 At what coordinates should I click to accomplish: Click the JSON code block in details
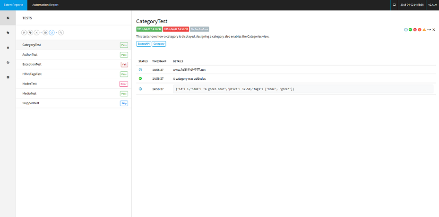click(303, 89)
